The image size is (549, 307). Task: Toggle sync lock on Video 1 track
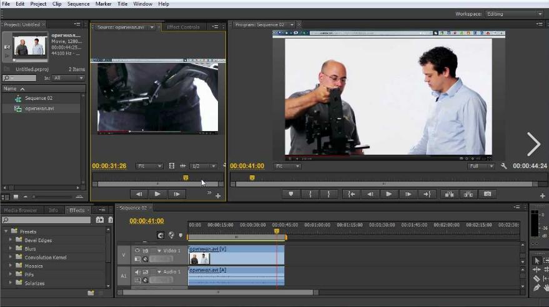pos(147,251)
